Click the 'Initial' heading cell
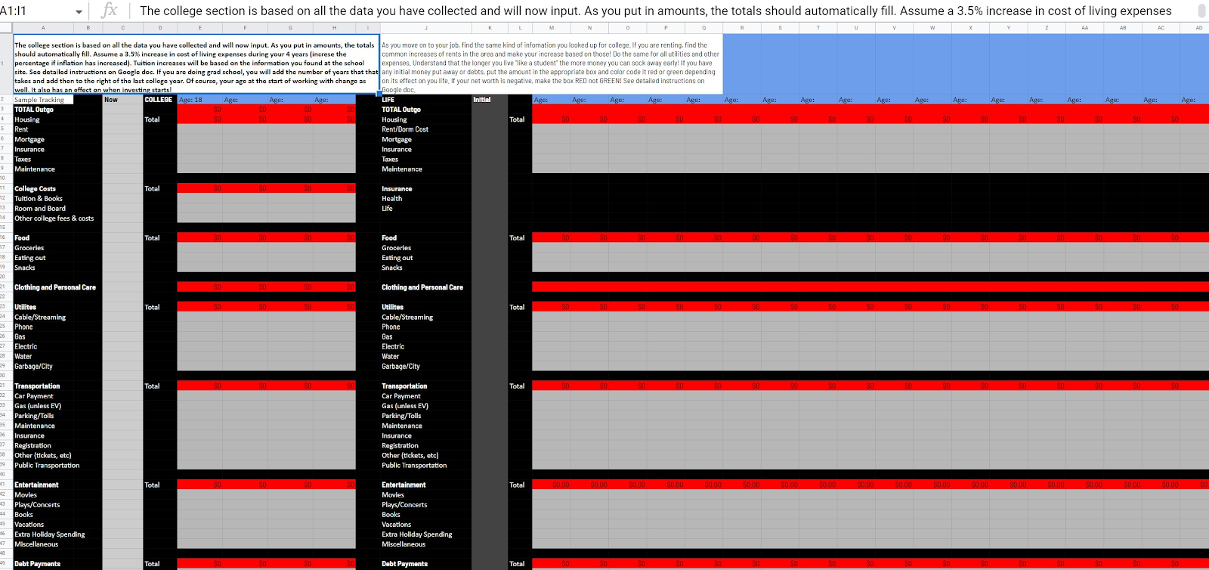This screenshot has height=570, width=1209. click(490, 100)
